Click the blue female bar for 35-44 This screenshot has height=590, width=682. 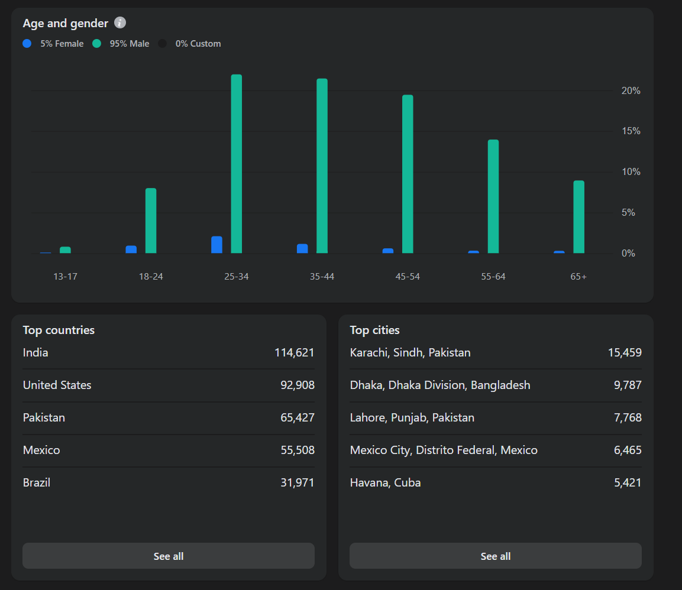pos(302,248)
